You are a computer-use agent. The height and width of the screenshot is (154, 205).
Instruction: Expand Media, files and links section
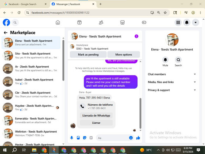pos(172,82)
